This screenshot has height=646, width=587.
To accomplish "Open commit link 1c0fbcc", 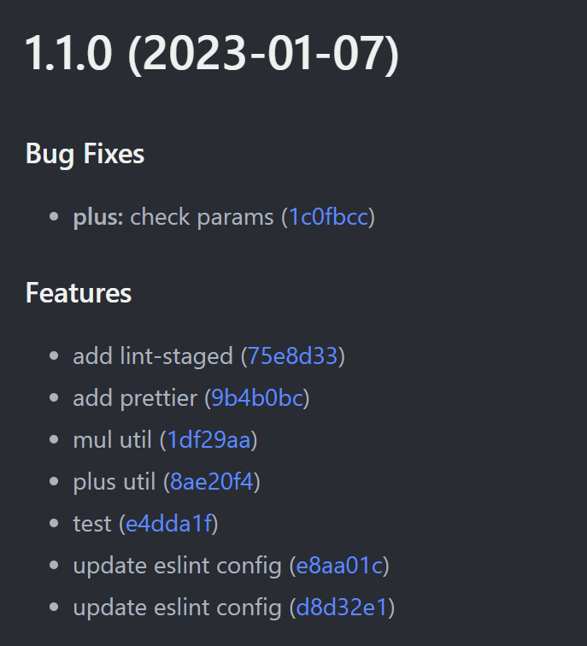I will click(328, 217).
